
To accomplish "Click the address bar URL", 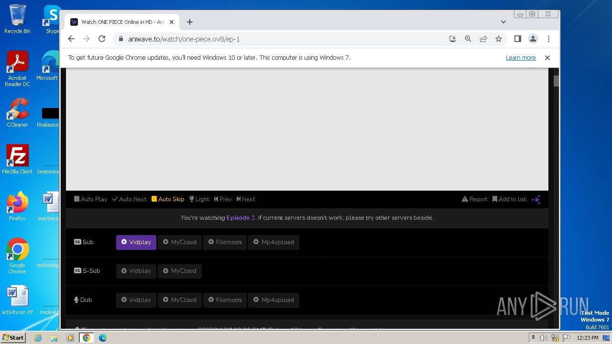I will click(x=184, y=39).
